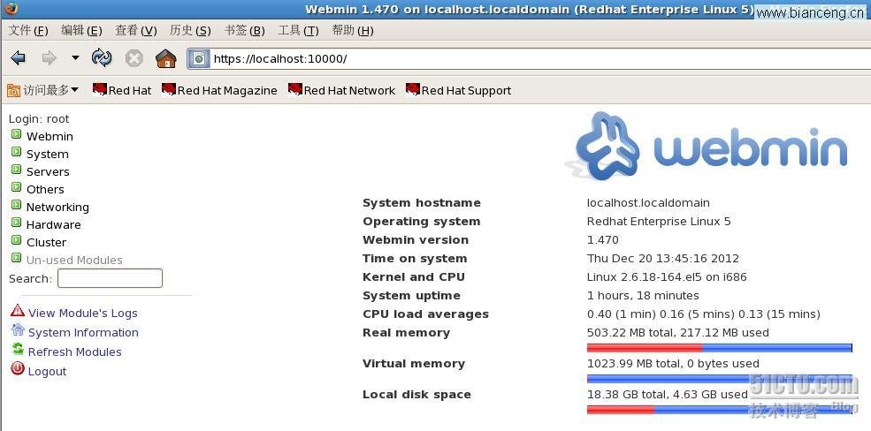Expand the Un-used Modules green arrow
The image size is (871, 431).
point(17,258)
